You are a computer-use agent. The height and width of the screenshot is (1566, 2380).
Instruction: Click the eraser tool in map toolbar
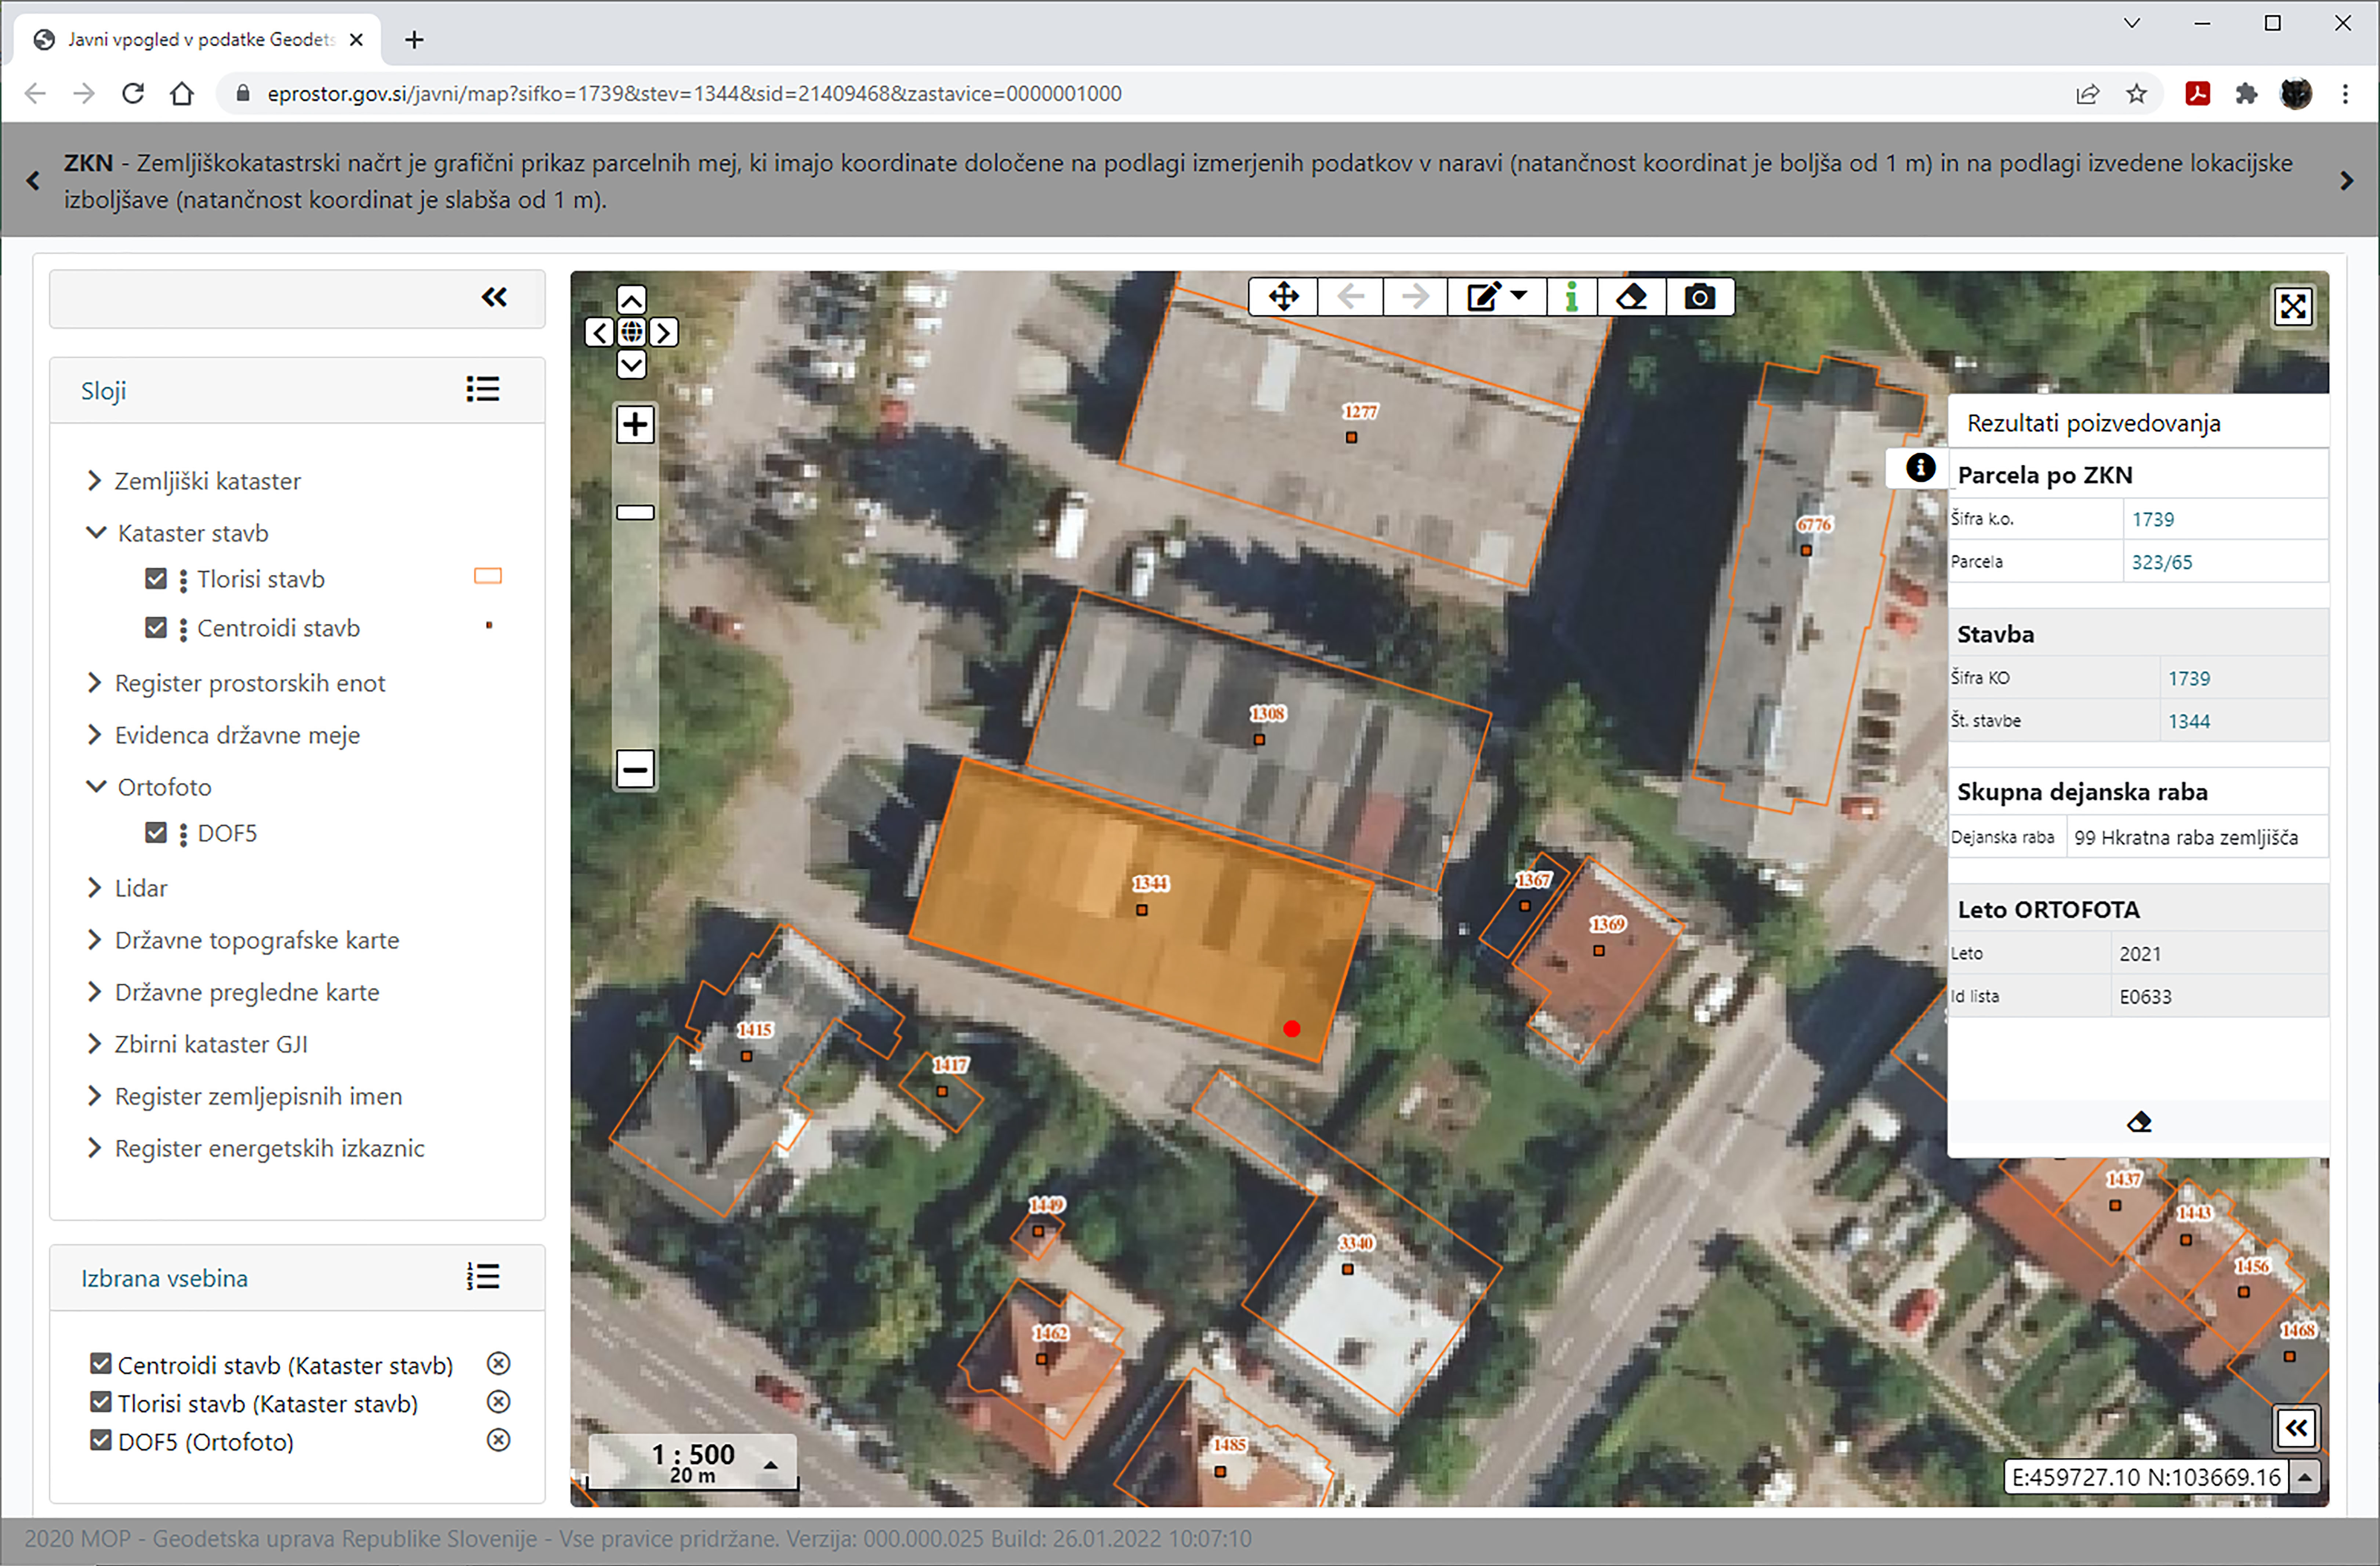(1631, 297)
